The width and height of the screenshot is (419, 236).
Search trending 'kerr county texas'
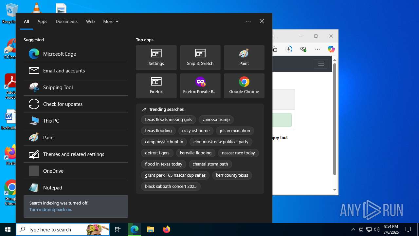(232, 175)
